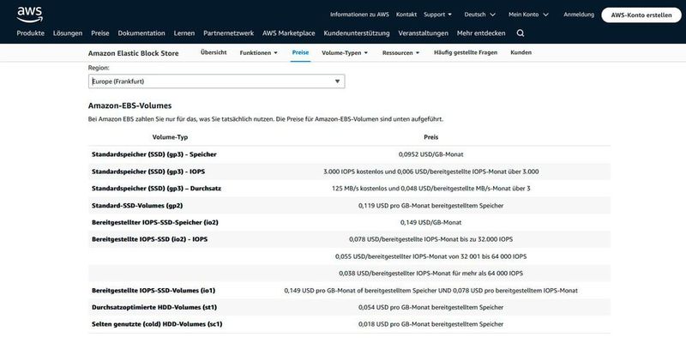The width and height of the screenshot is (686, 343).
Task: Click the 0,055 USD IOPS-Monat price tier
Action: (x=431, y=256)
